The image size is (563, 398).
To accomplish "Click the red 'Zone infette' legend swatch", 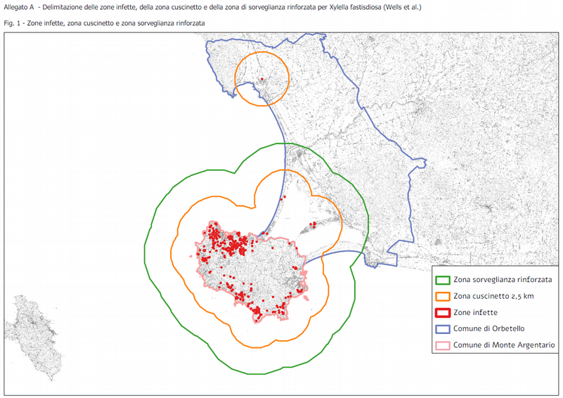I will 443,313.
